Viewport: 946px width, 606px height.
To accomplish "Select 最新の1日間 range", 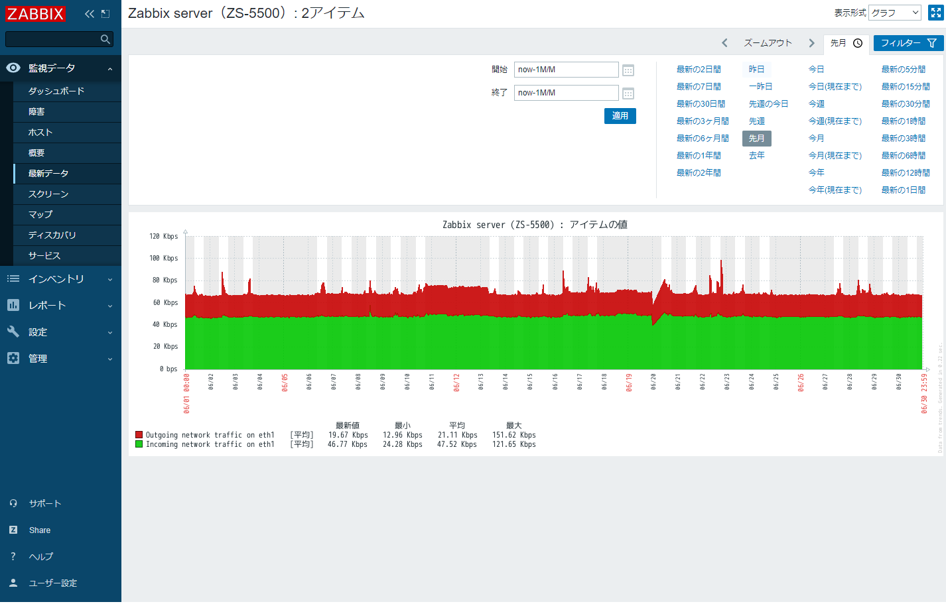I will click(x=904, y=190).
